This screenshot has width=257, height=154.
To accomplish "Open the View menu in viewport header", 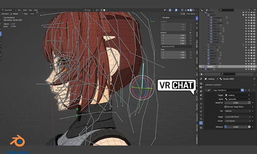I will point(20,10).
